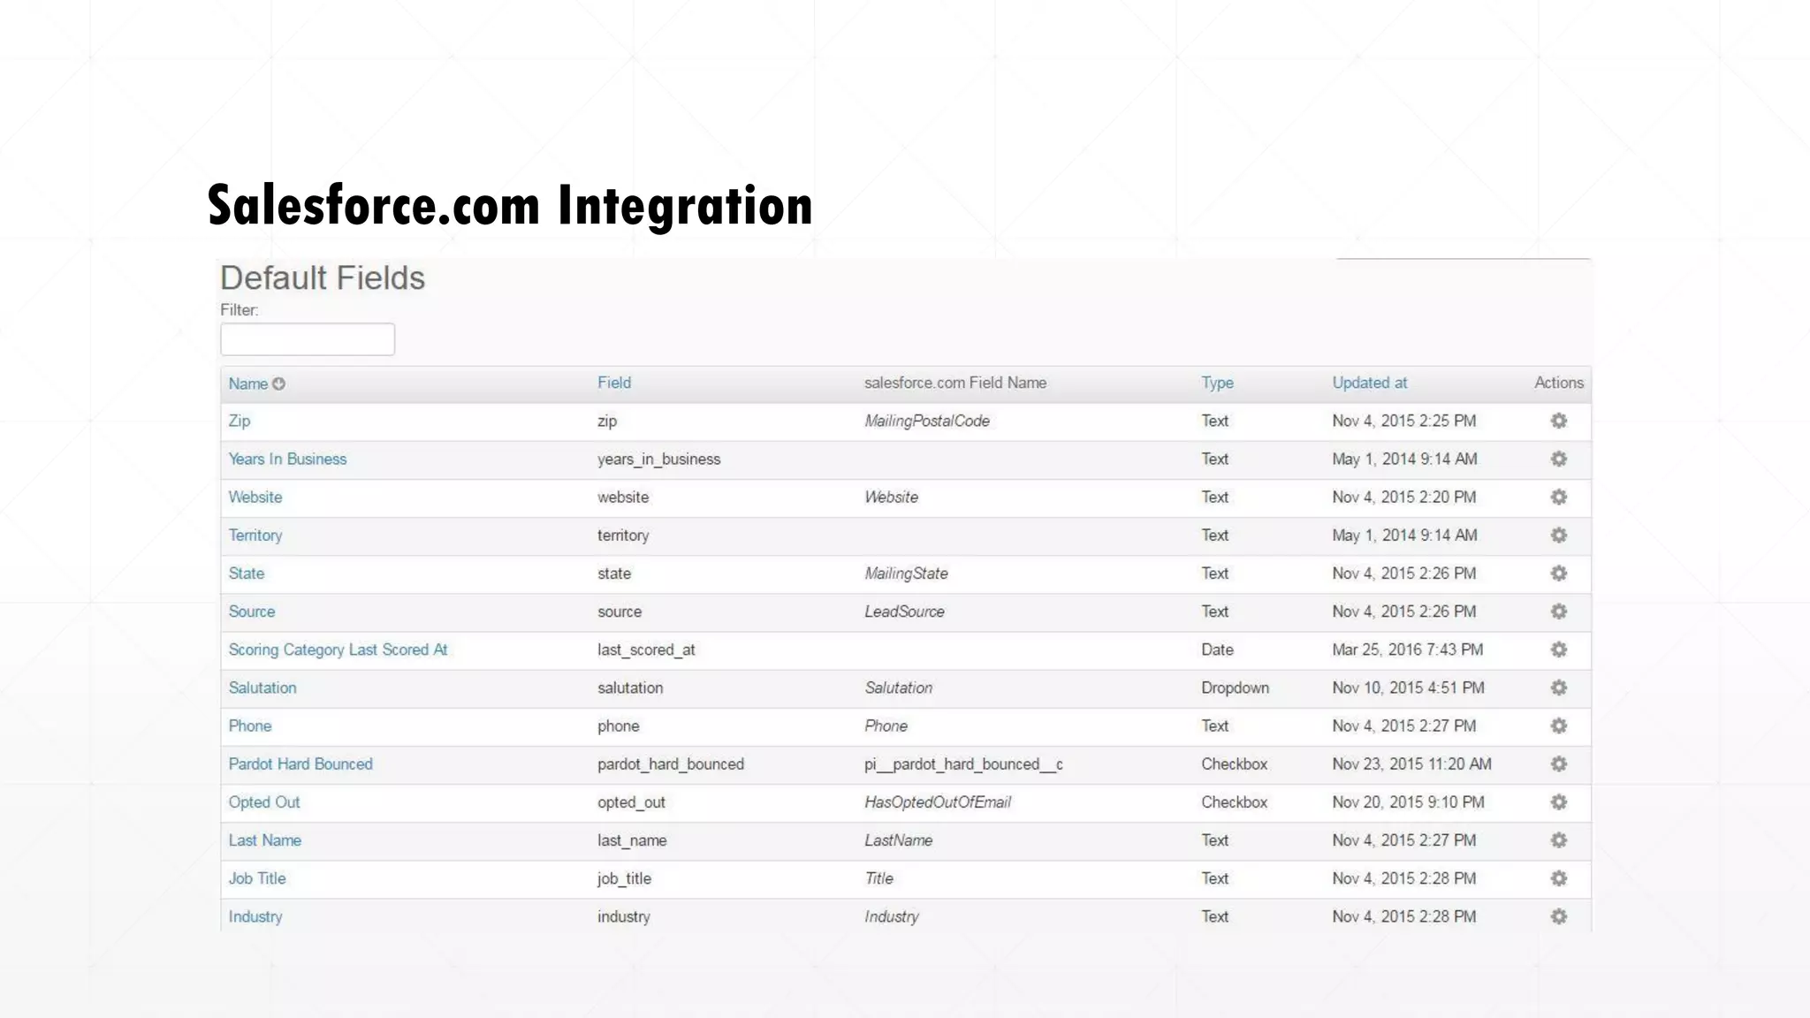Image resolution: width=1810 pixels, height=1018 pixels.
Task: Open actions gear for Website row
Action: click(1559, 498)
